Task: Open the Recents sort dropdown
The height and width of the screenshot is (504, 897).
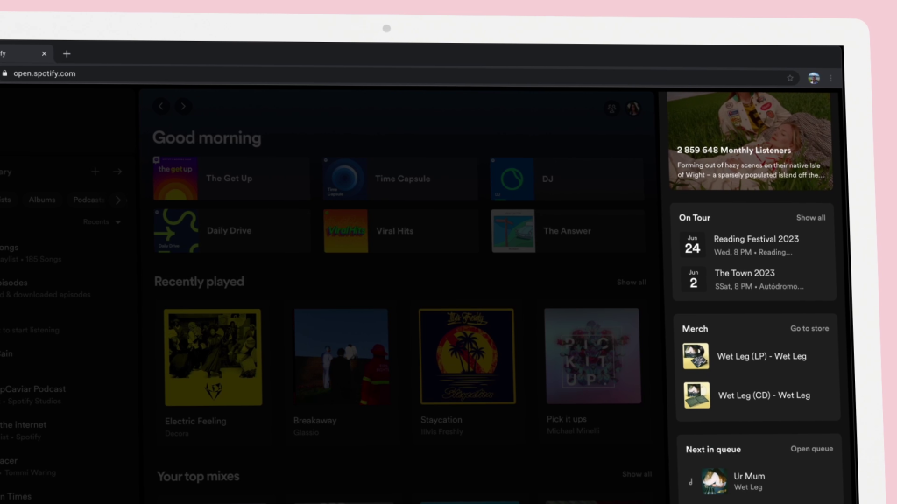Action: [x=102, y=222]
